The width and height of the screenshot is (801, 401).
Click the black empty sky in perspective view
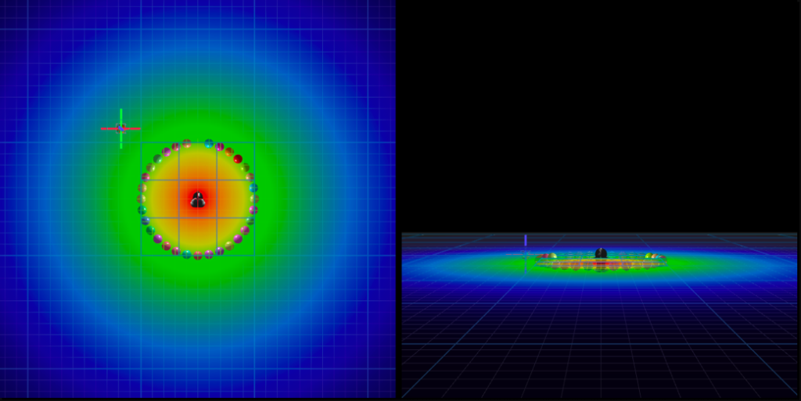click(601, 117)
